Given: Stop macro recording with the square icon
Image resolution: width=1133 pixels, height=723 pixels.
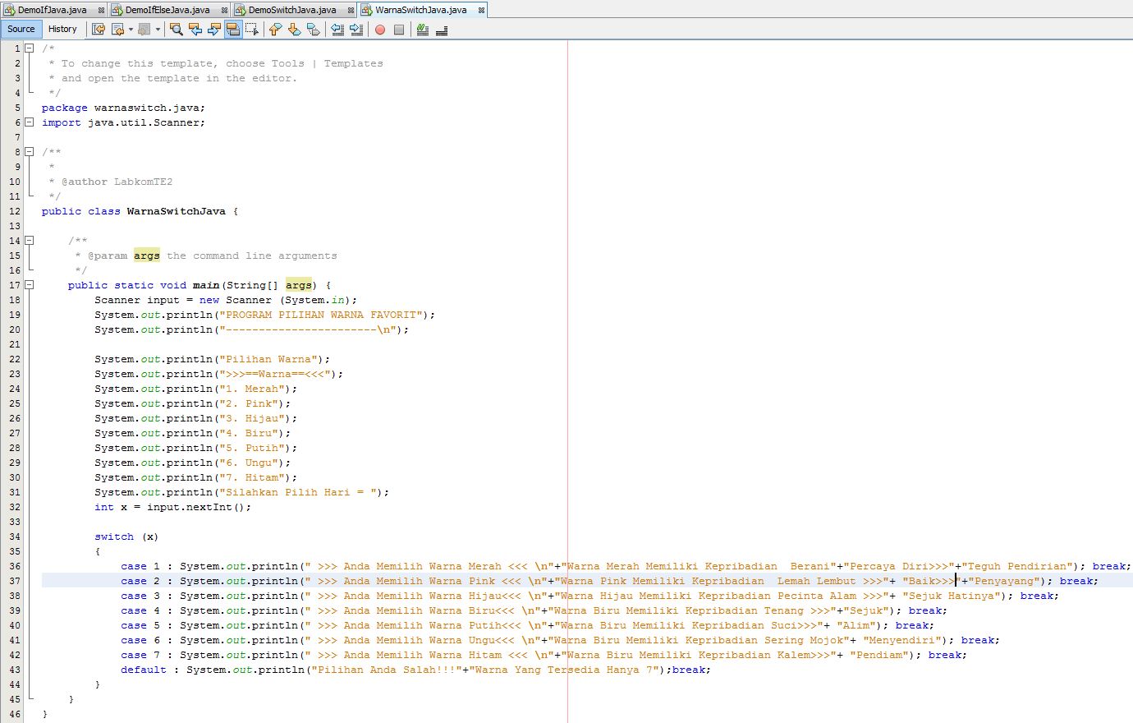Looking at the screenshot, I should (x=399, y=30).
